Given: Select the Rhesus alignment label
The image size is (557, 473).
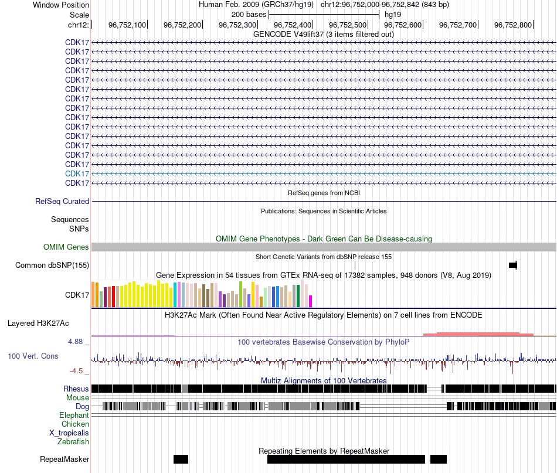Looking at the screenshot, I should [x=76, y=389].
